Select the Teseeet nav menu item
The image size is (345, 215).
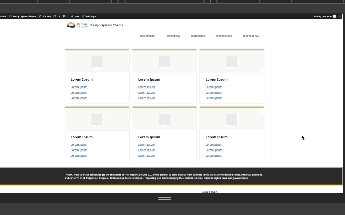point(172,36)
